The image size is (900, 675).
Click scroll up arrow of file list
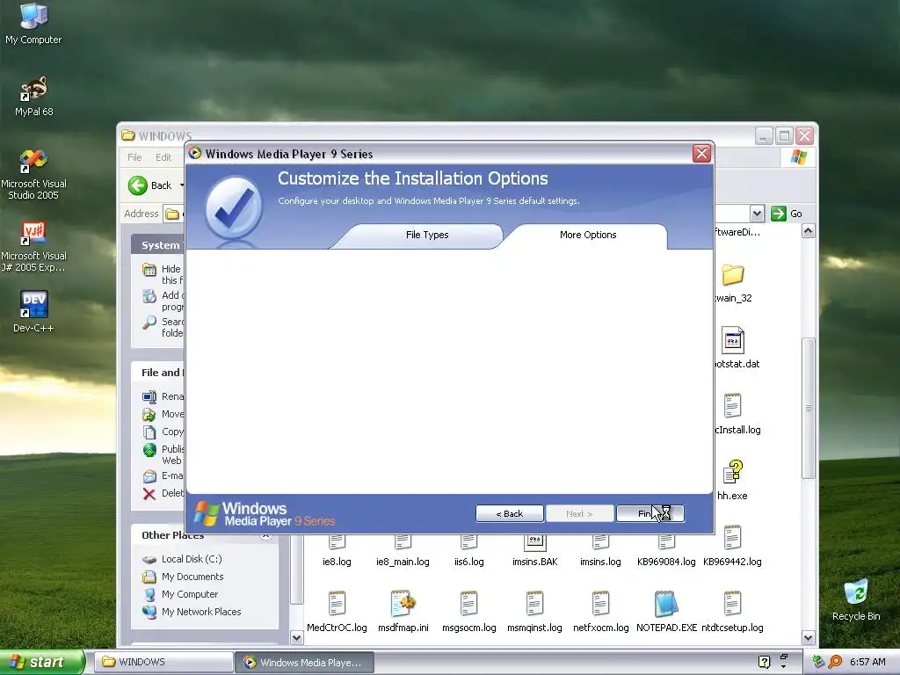(809, 231)
